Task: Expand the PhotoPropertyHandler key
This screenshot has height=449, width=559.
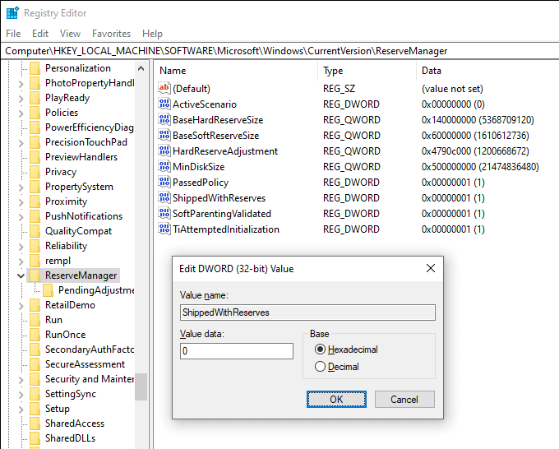Action: (21, 84)
